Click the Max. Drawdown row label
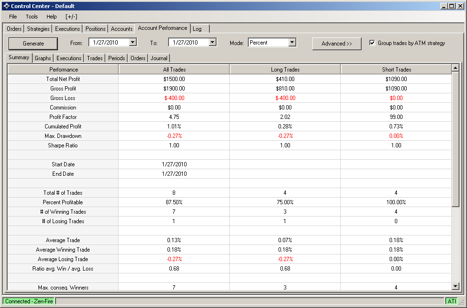The height and width of the screenshot is (308, 467). tap(63, 136)
